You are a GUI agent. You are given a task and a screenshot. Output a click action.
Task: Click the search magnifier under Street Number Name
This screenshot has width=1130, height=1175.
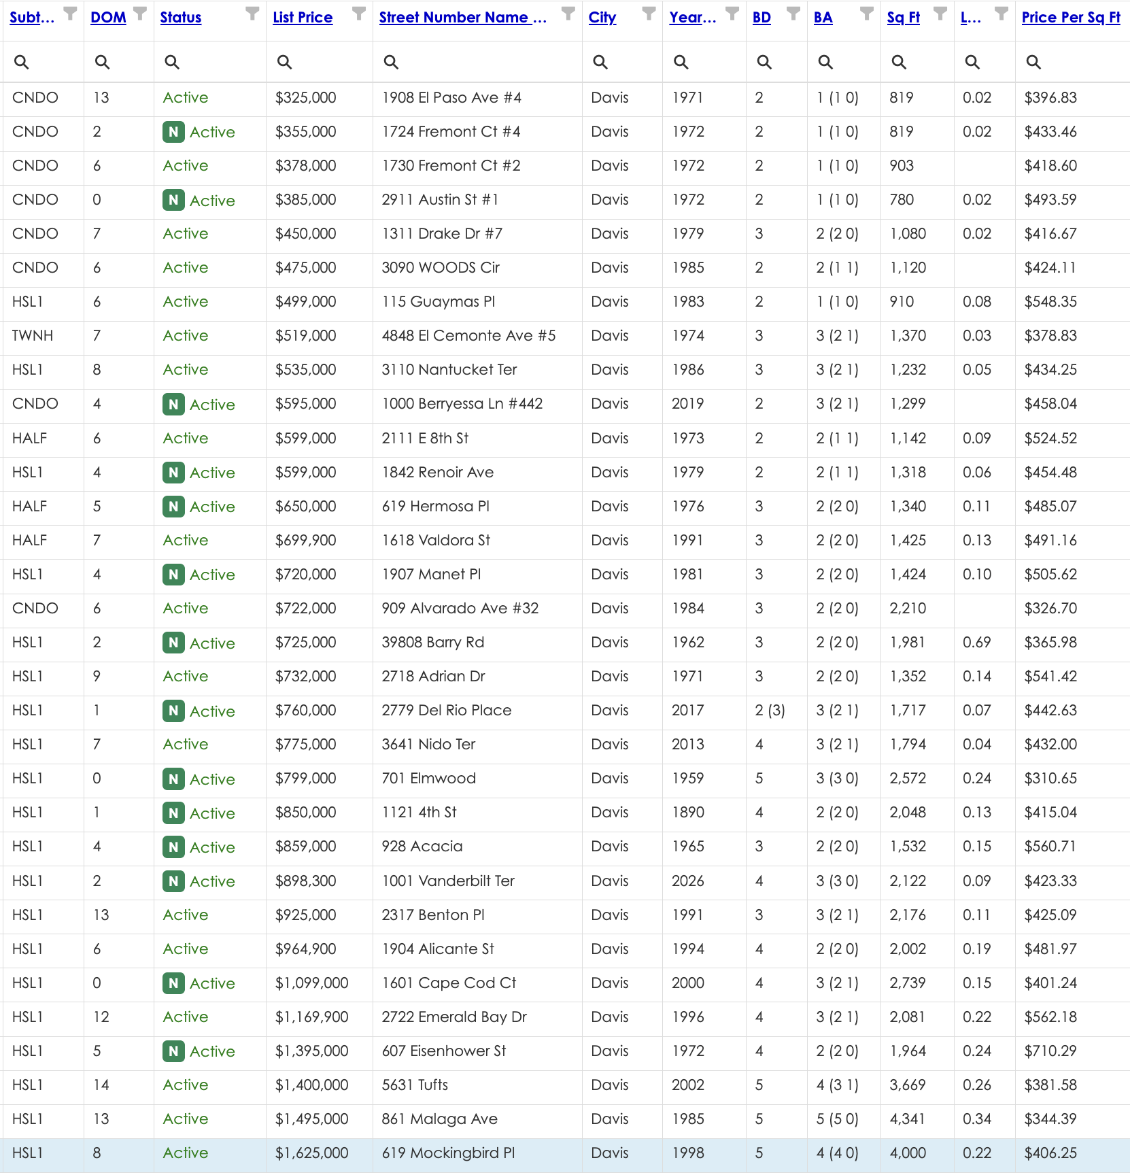click(x=391, y=62)
